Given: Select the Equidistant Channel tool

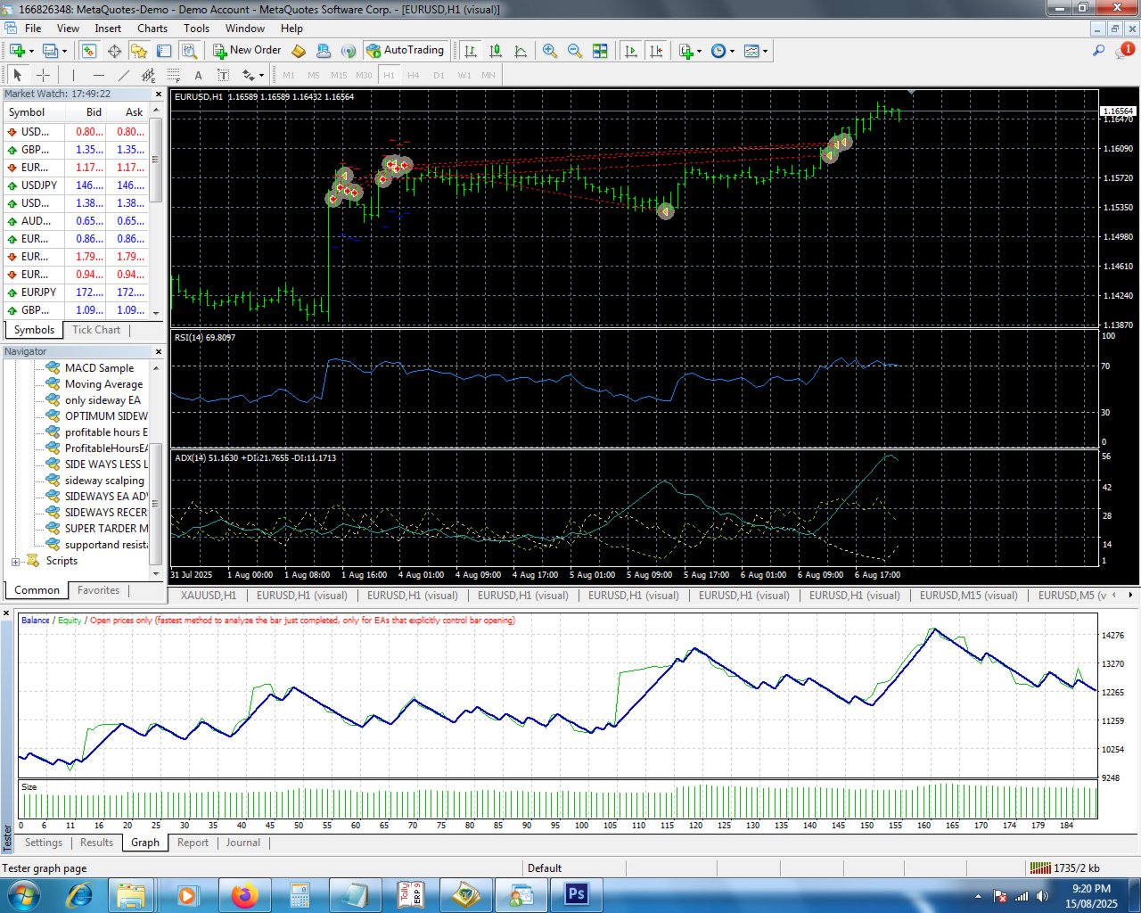Looking at the screenshot, I should click(148, 75).
